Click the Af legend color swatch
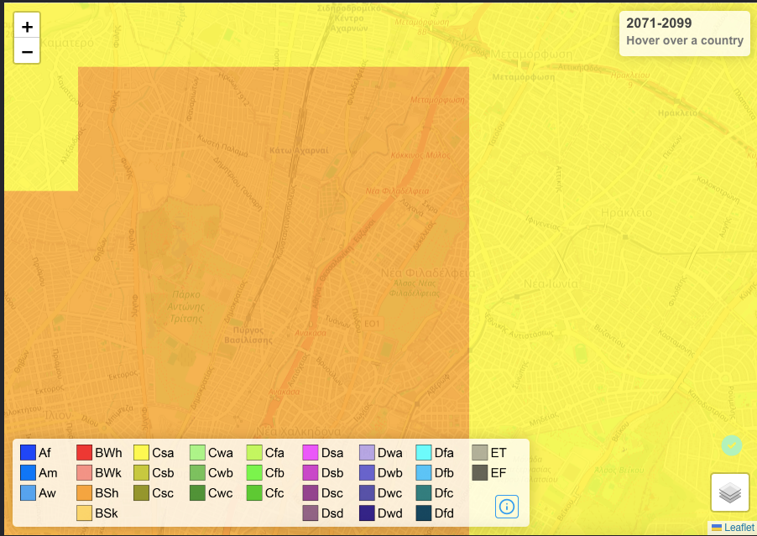 tap(28, 453)
